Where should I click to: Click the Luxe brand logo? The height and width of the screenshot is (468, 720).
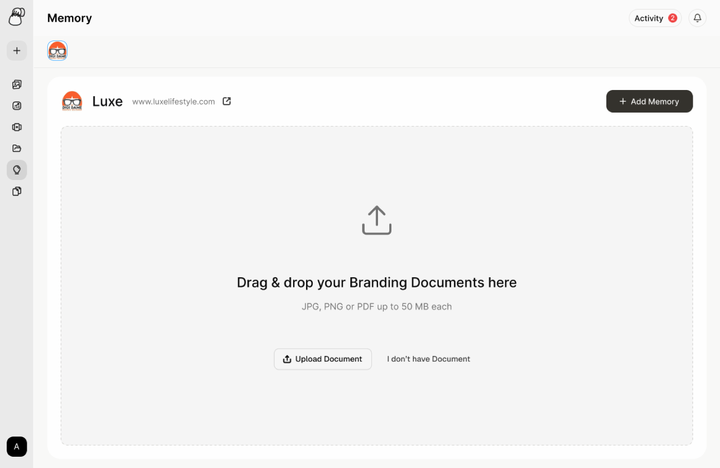point(72,101)
